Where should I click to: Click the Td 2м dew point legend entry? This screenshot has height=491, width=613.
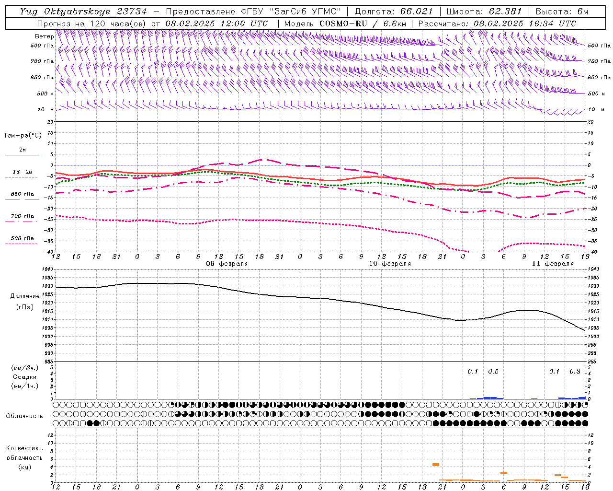pyautogui.click(x=23, y=172)
